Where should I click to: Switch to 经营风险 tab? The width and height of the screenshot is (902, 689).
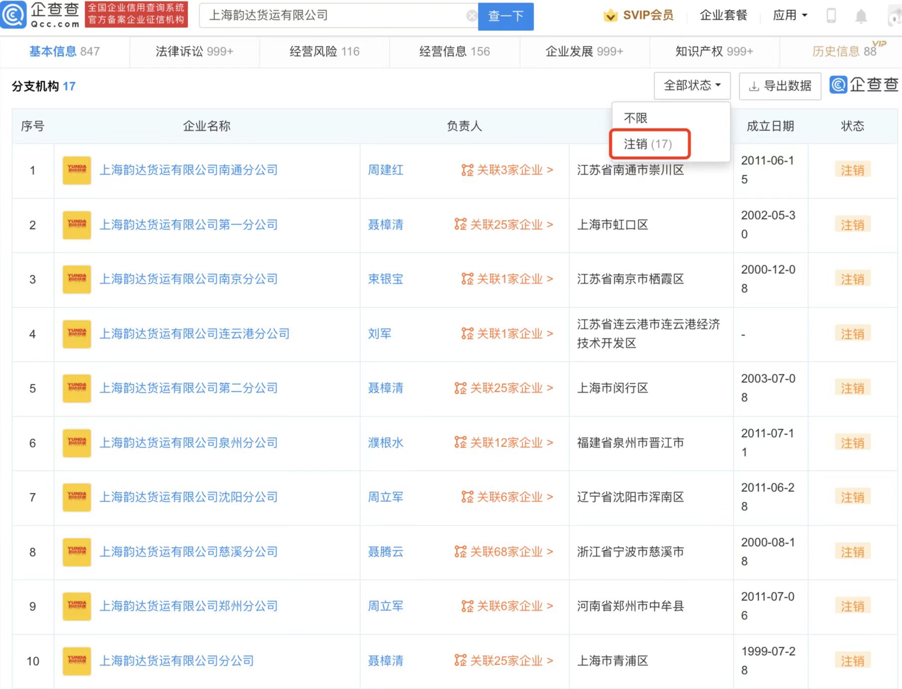[x=325, y=51]
